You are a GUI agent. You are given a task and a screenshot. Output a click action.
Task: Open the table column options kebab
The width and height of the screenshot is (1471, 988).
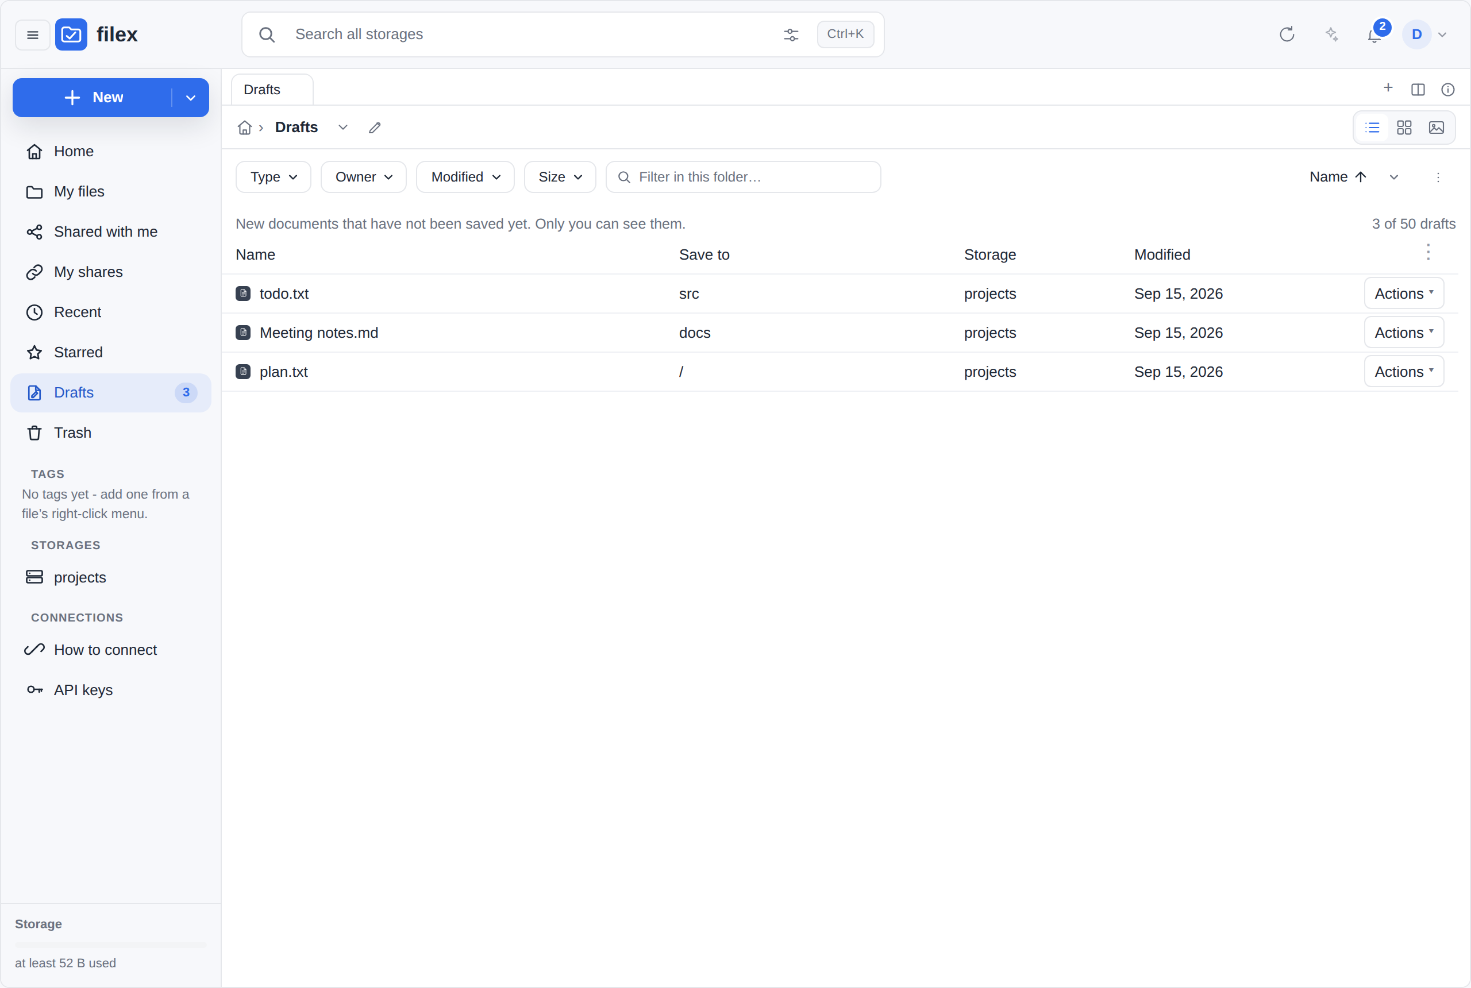pos(1428,253)
